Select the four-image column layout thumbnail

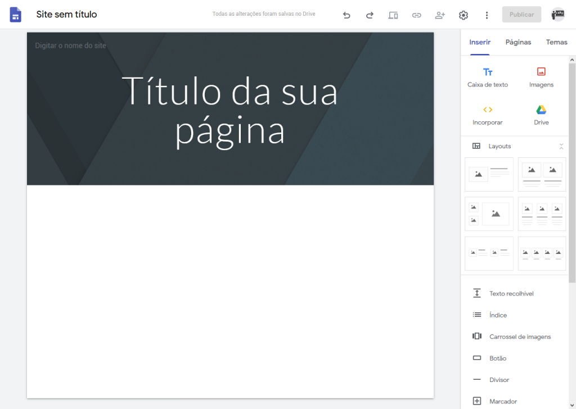(542, 253)
